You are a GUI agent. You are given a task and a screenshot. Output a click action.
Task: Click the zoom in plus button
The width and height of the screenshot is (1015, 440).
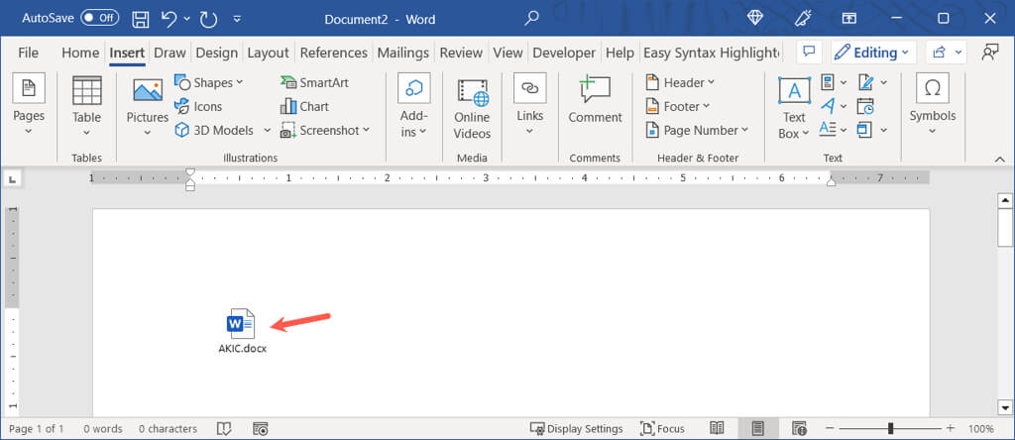click(x=950, y=428)
